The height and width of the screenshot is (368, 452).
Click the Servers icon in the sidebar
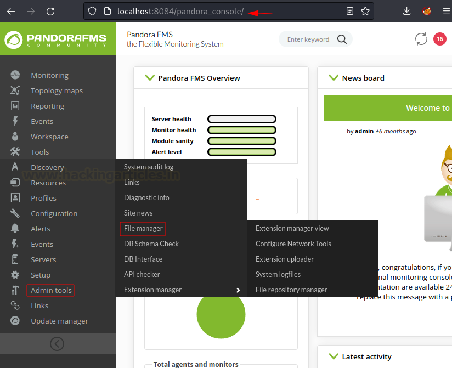(15, 259)
